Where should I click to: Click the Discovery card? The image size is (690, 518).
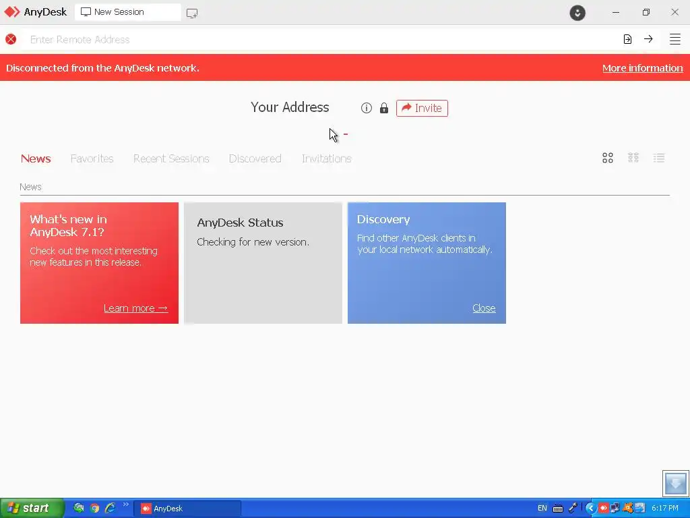coord(427,263)
